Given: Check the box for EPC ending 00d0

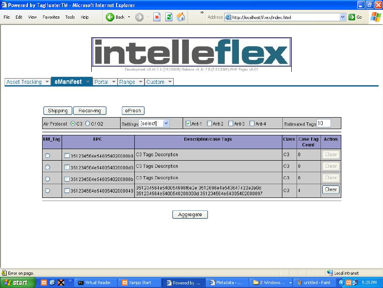Looking at the screenshot, I should tap(66, 167).
